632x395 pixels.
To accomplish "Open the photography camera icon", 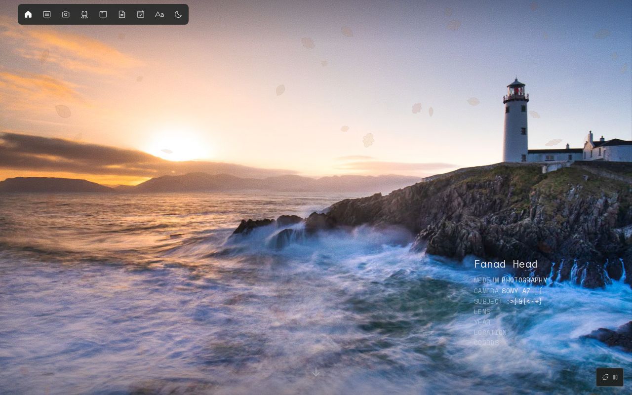I will tap(66, 14).
